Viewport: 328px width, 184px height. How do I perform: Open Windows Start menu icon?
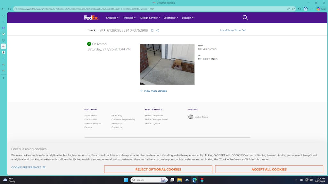[x=126, y=180]
